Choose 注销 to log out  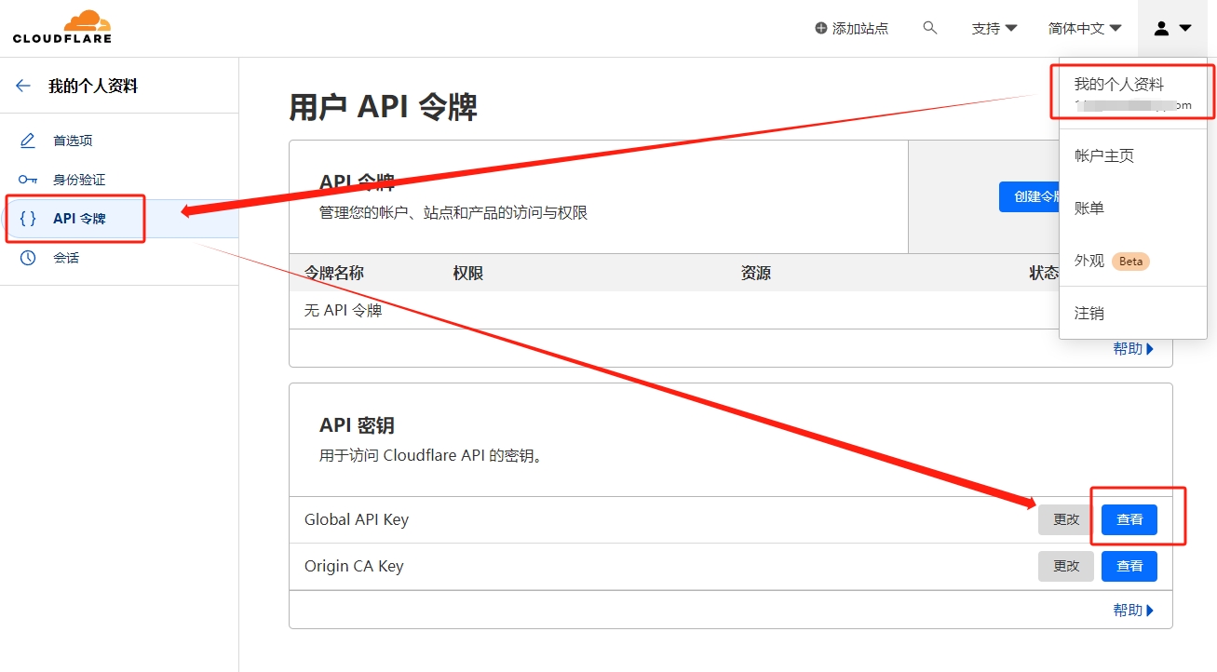point(1133,314)
